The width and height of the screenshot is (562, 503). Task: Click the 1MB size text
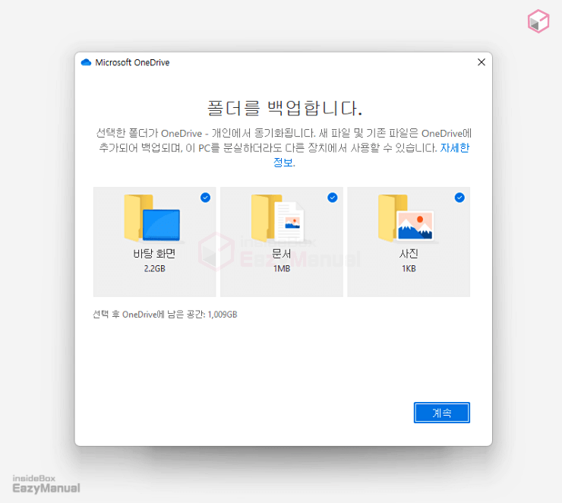[282, 268]
